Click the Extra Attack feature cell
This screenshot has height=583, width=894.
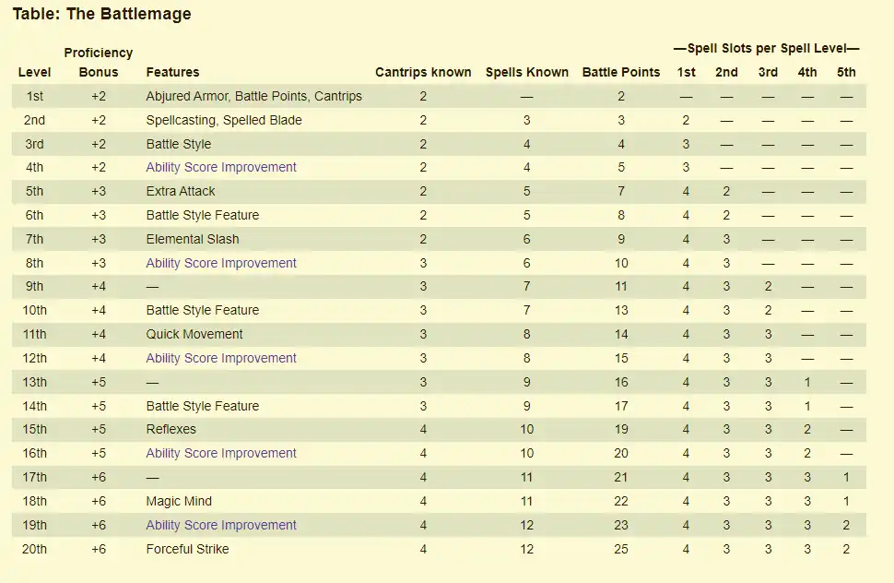coord(181,191)
